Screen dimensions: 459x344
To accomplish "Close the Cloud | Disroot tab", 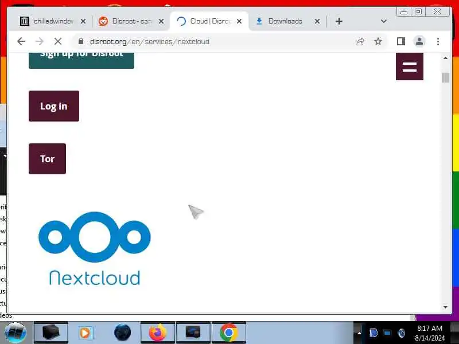I will [x=239, y=21].
